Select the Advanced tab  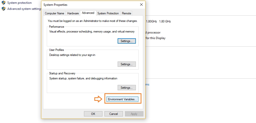pos(88,13)
